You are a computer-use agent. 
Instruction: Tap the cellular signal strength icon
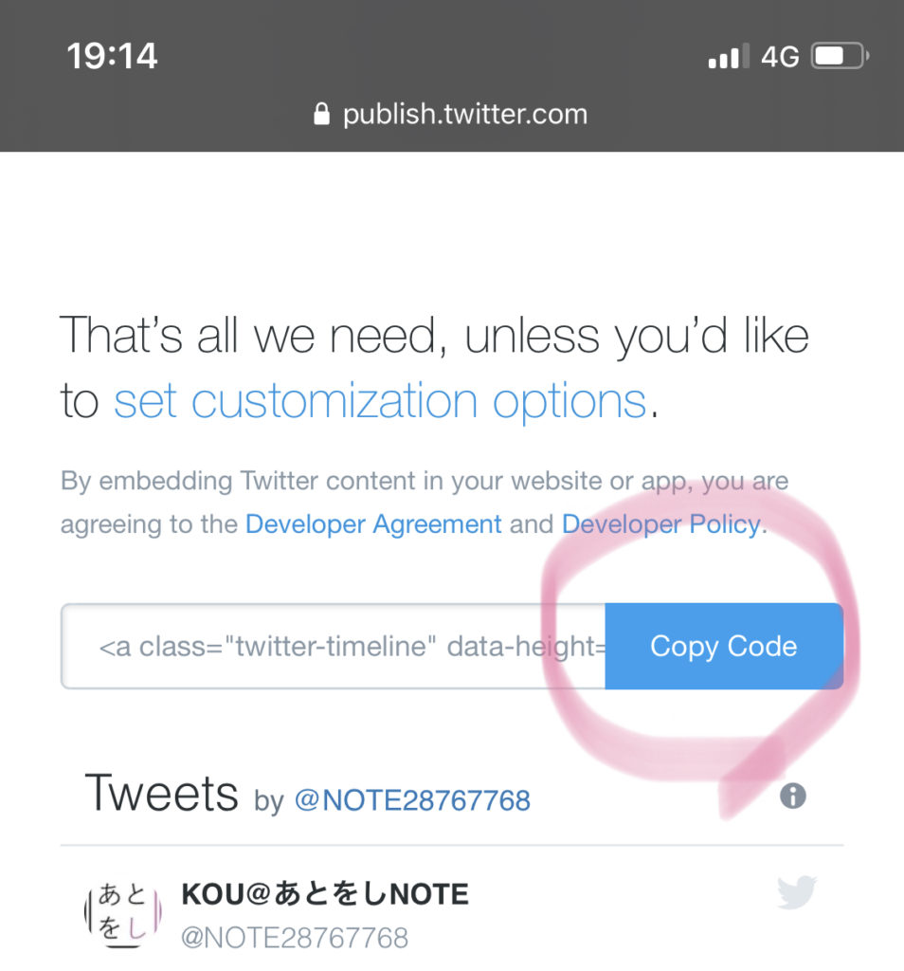(x=728, y=58)
